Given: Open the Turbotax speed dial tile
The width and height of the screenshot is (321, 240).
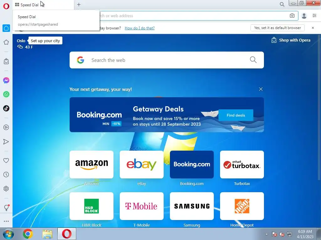Looking at the screenshot, I should pos(242,164).
